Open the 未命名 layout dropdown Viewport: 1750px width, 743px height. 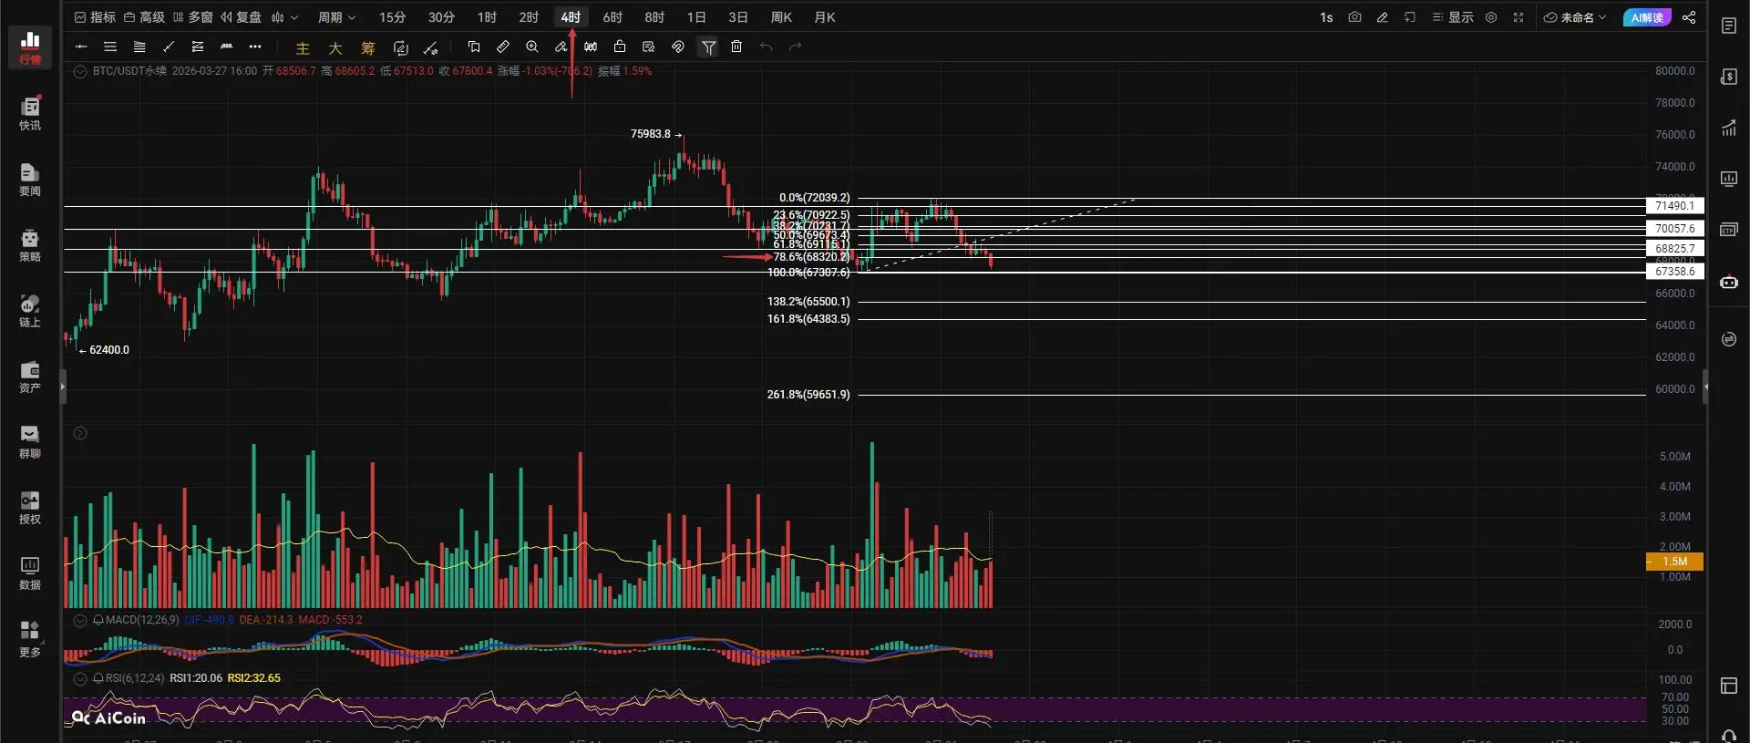click(1575, 17)
